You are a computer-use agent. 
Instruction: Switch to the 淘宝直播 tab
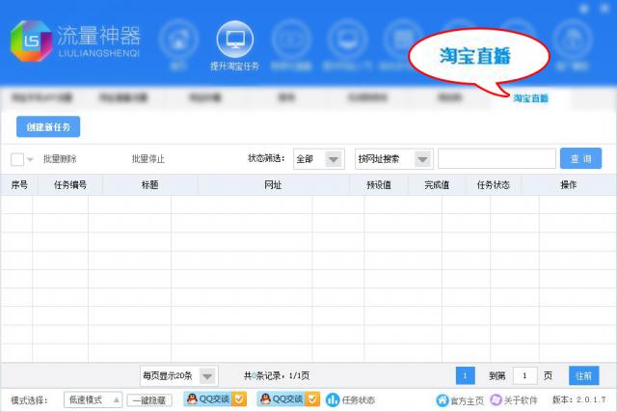(530, 98)
